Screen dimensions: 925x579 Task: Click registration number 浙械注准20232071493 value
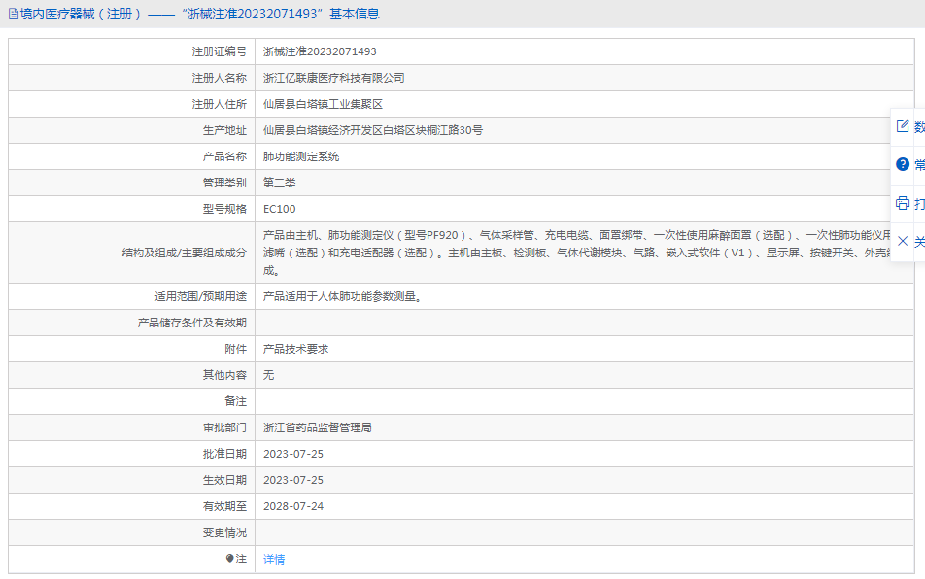click(x=320, y=51)
